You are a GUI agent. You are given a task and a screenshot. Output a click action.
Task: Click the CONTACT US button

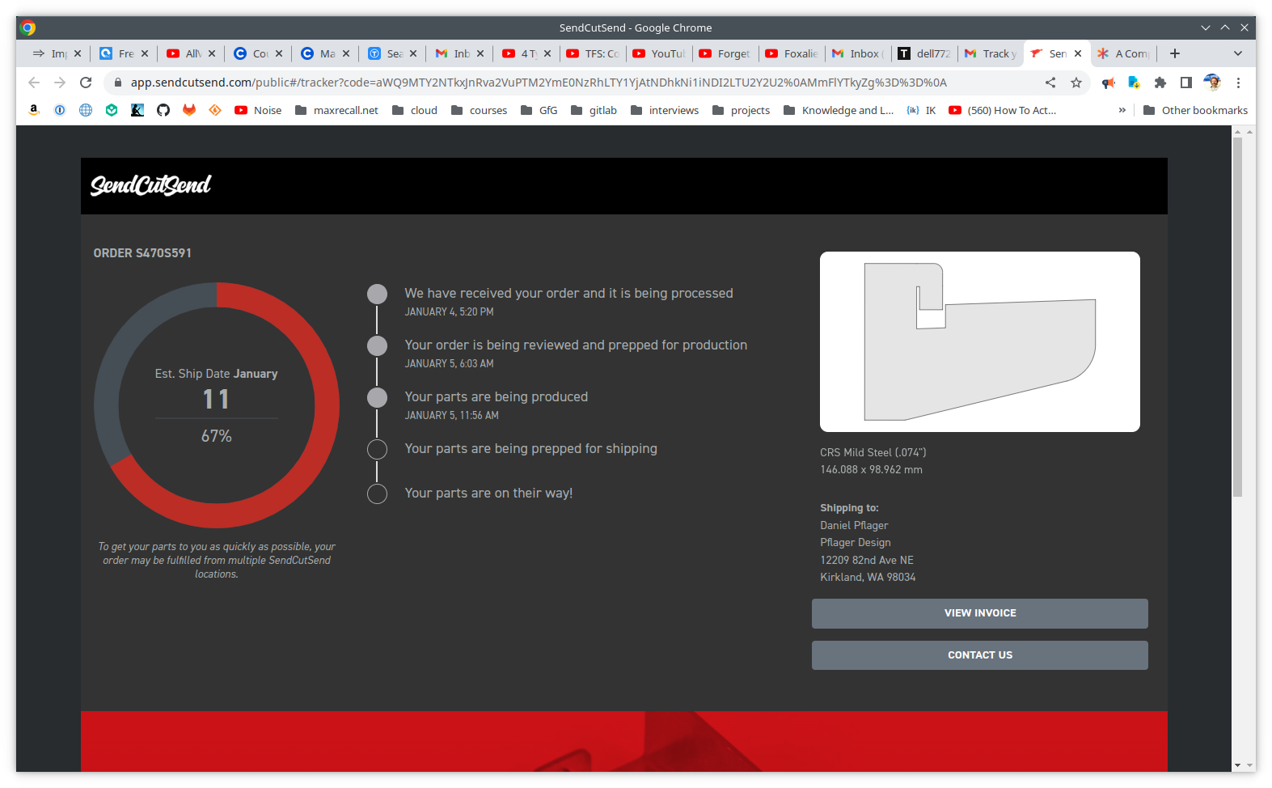[x=979, y=655]
